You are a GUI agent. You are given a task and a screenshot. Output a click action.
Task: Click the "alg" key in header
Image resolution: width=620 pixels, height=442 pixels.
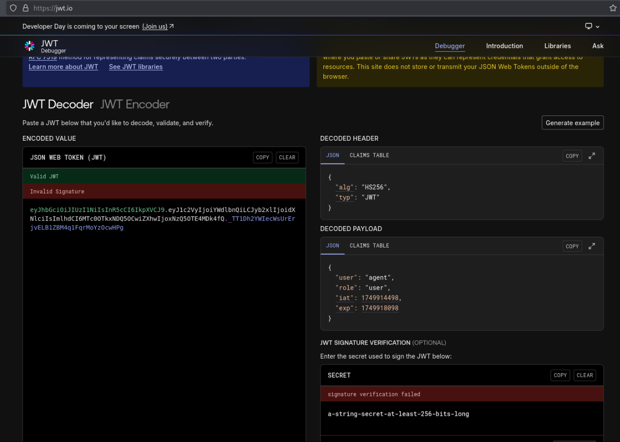coord(345,187)
